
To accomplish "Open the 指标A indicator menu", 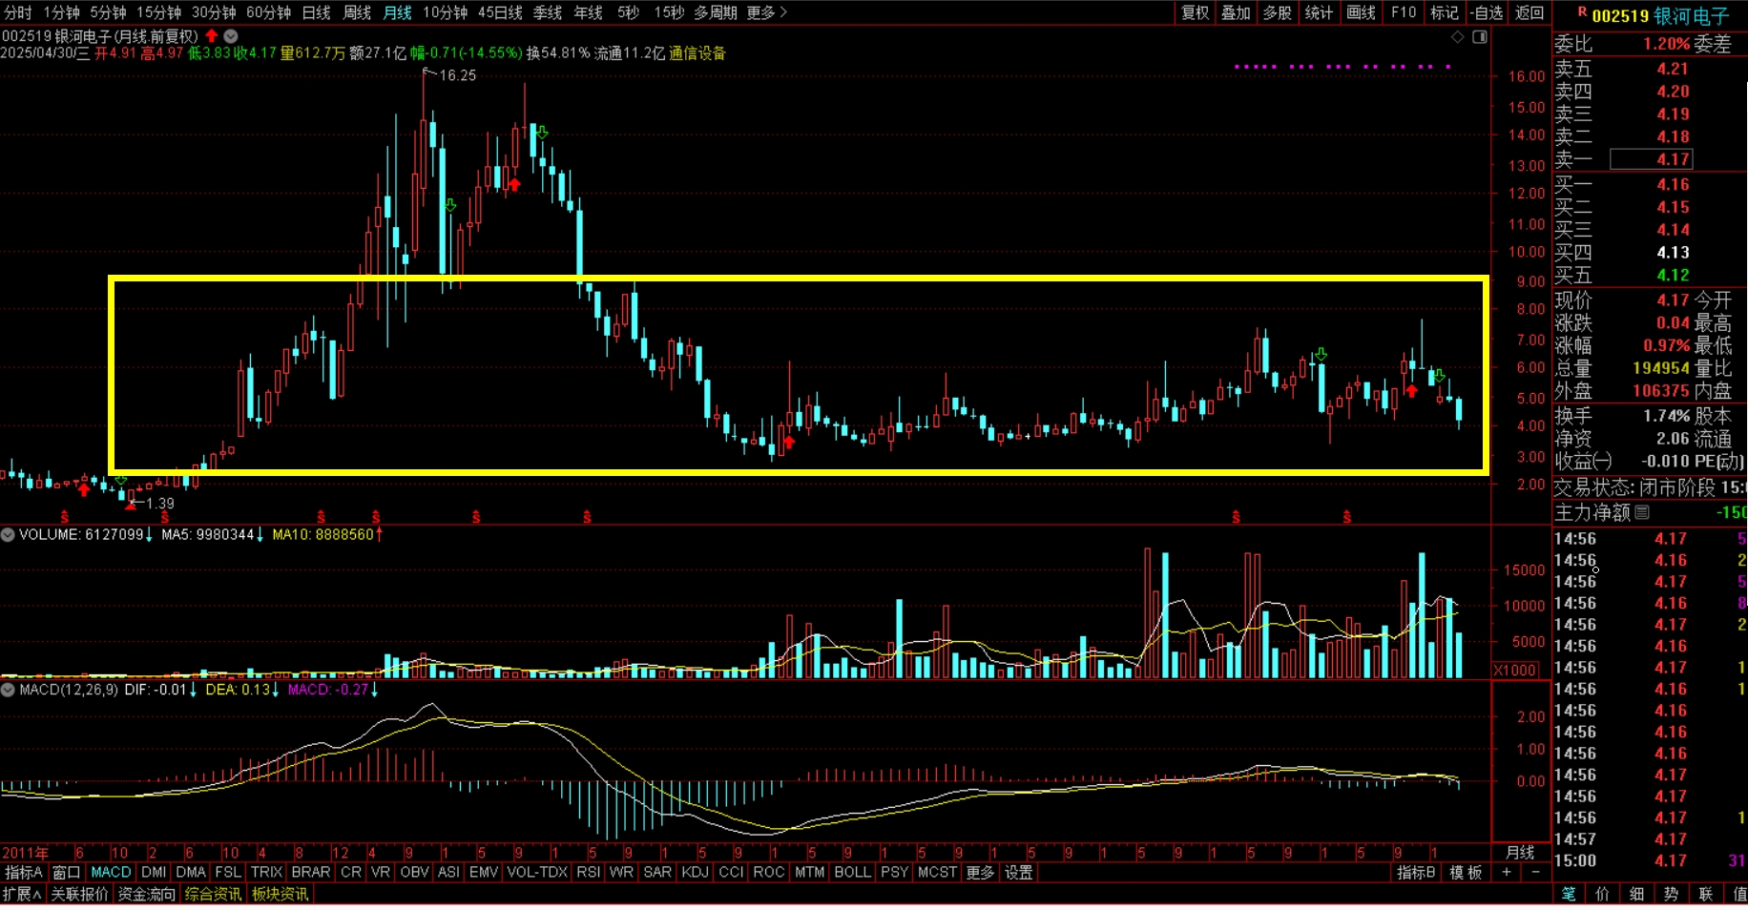I will click(x=24, y=873).
